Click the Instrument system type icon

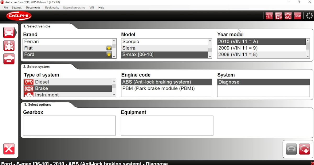[x=29, y=95]
